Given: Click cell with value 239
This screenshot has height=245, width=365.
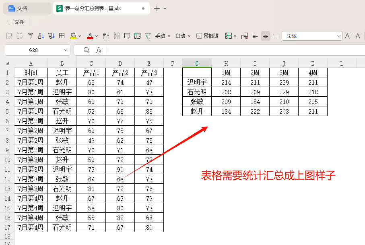Looking at the screenshot, I should (284, 82).
